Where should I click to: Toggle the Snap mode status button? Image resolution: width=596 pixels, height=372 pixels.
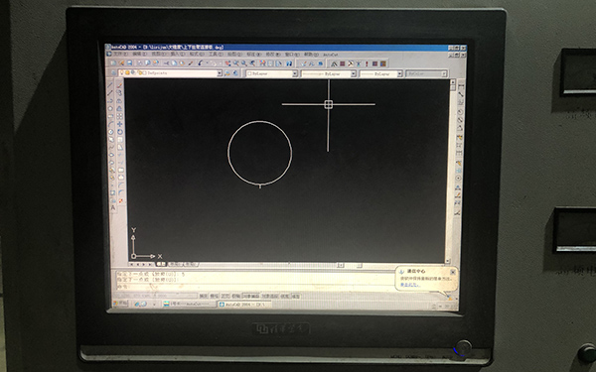point(204,296)
